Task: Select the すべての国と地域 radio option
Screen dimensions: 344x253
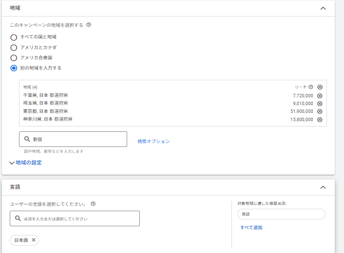Action: [14, 37]
